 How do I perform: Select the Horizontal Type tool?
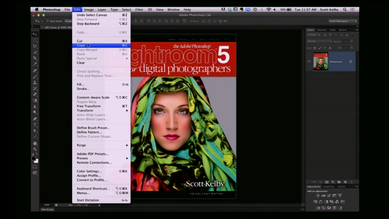point(35,125)
